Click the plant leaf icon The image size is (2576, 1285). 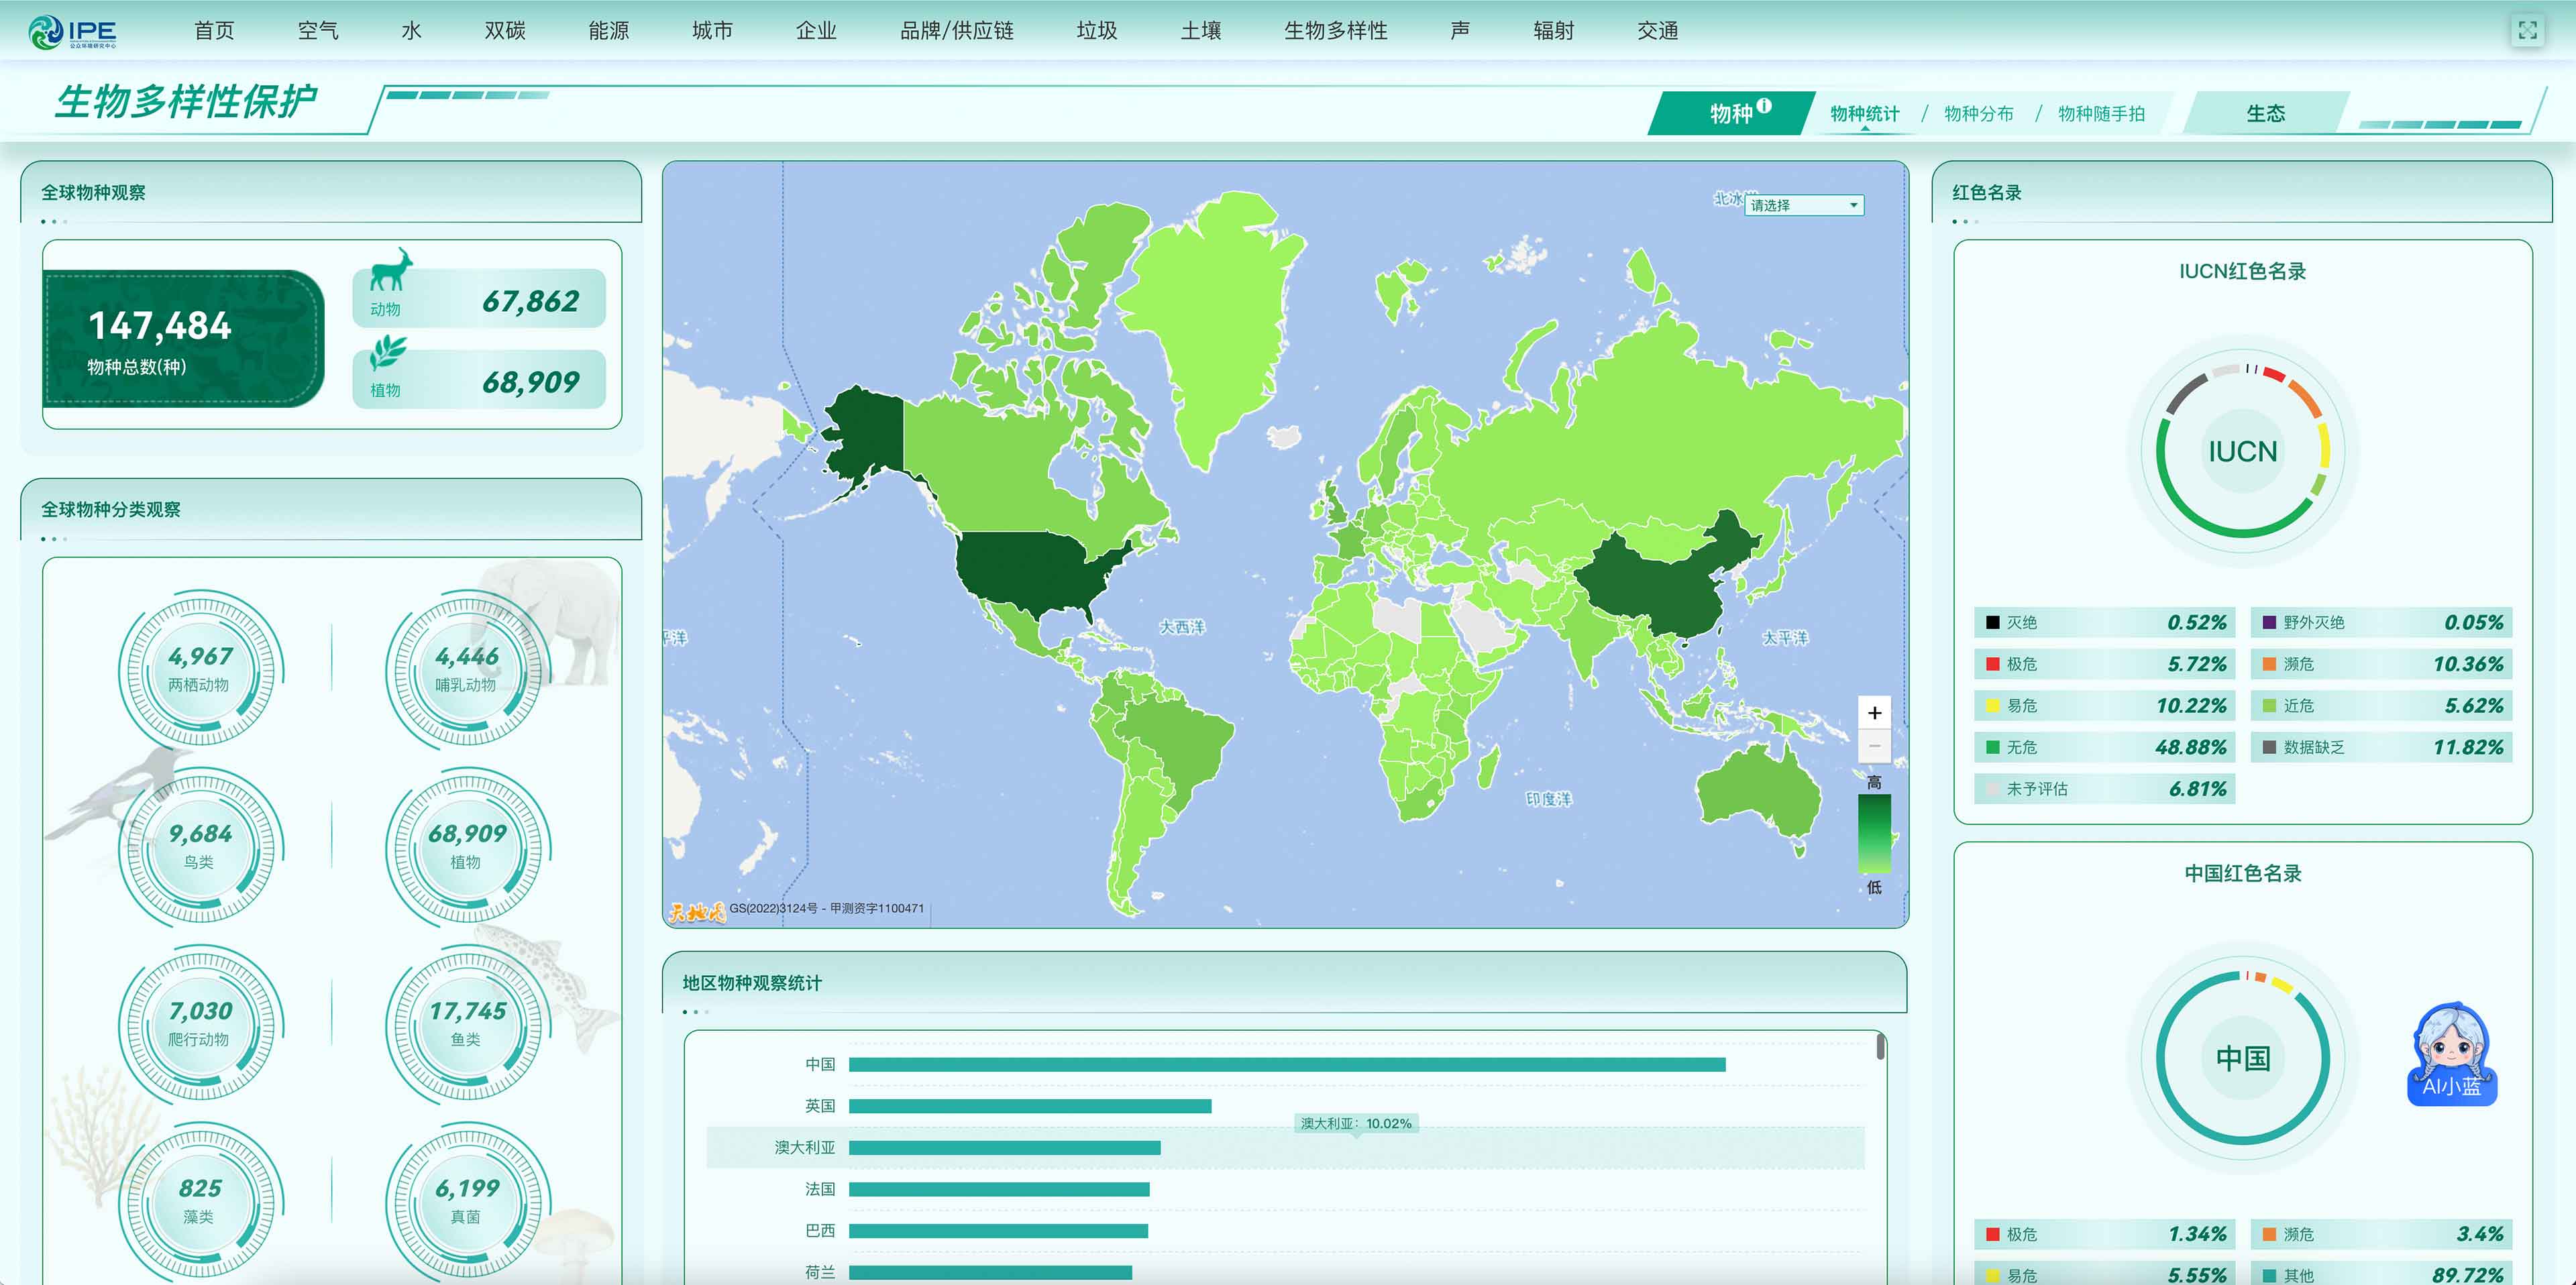pyautogui.click(x=388, y=352)
